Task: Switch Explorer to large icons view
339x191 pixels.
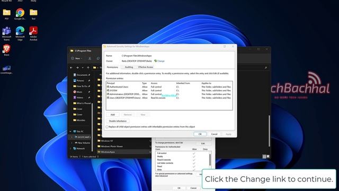Action: click(x=268, y=157)
